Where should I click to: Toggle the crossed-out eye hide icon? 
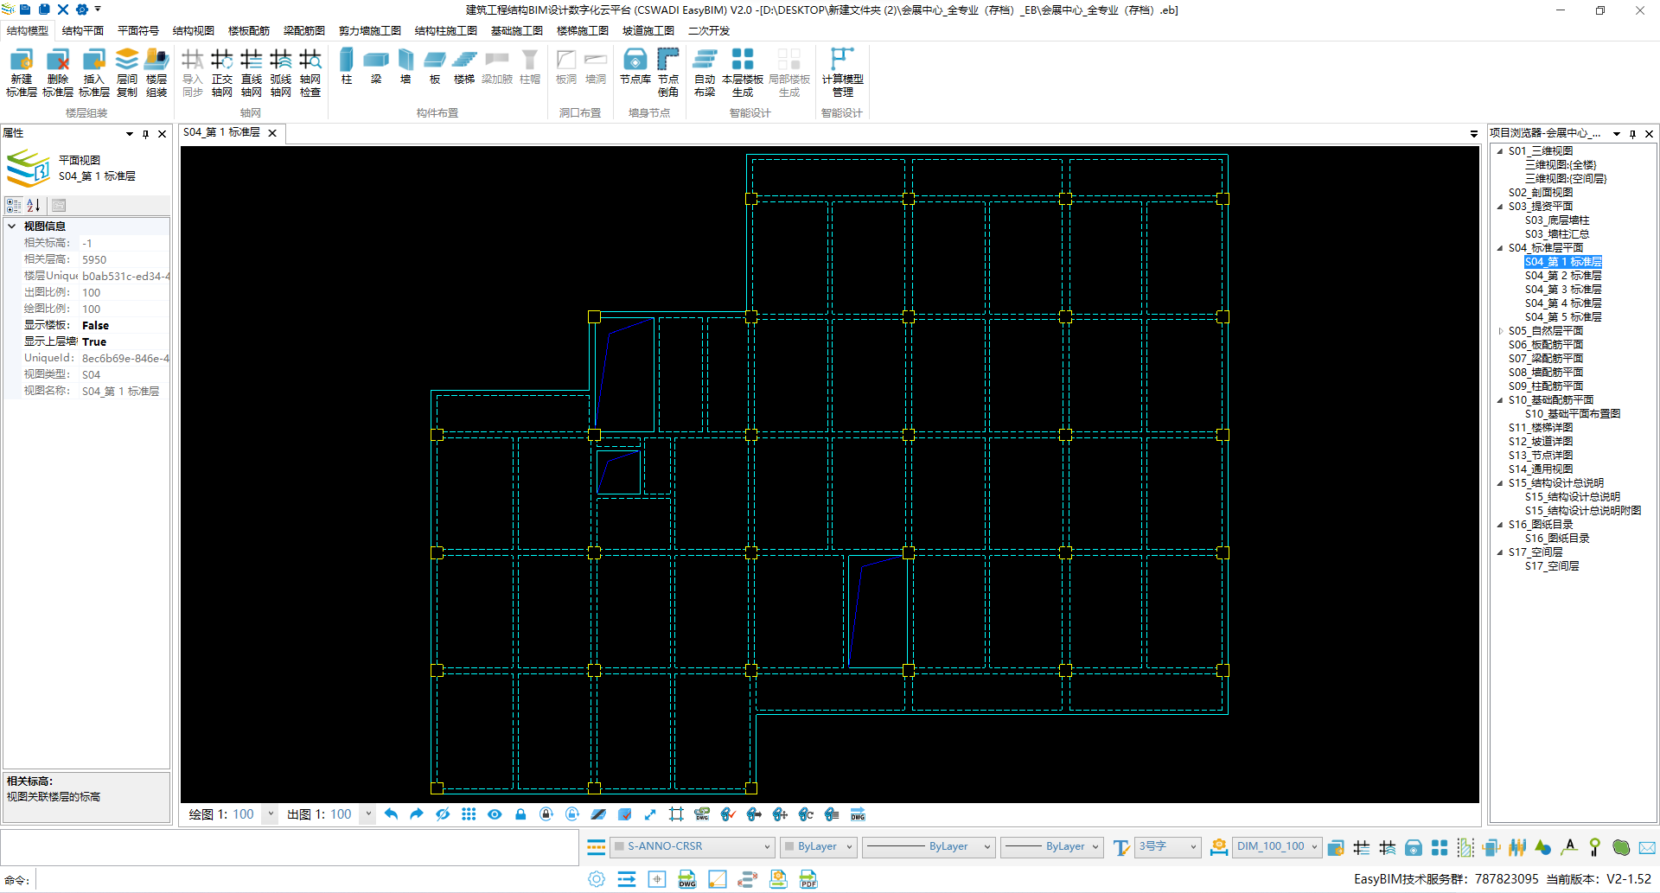tap(443, 814)
